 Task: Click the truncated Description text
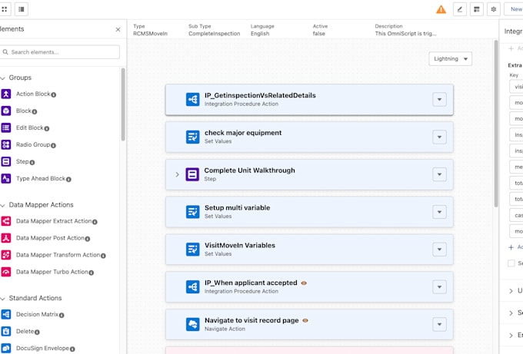pos(405,34)
